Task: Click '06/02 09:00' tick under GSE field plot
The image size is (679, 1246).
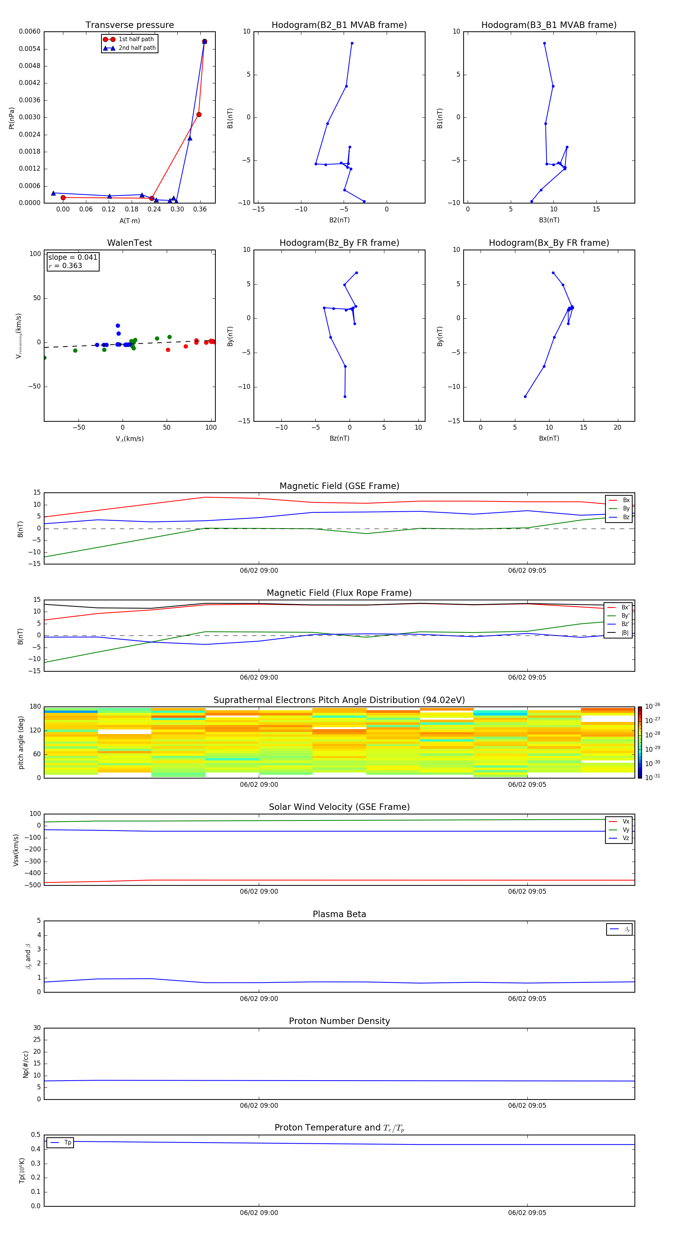Action: [x=259, y=570]
